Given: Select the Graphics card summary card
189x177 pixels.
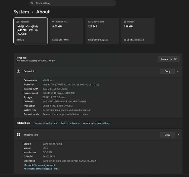Looking at the screenshot, I should click(x=102, y=31).
